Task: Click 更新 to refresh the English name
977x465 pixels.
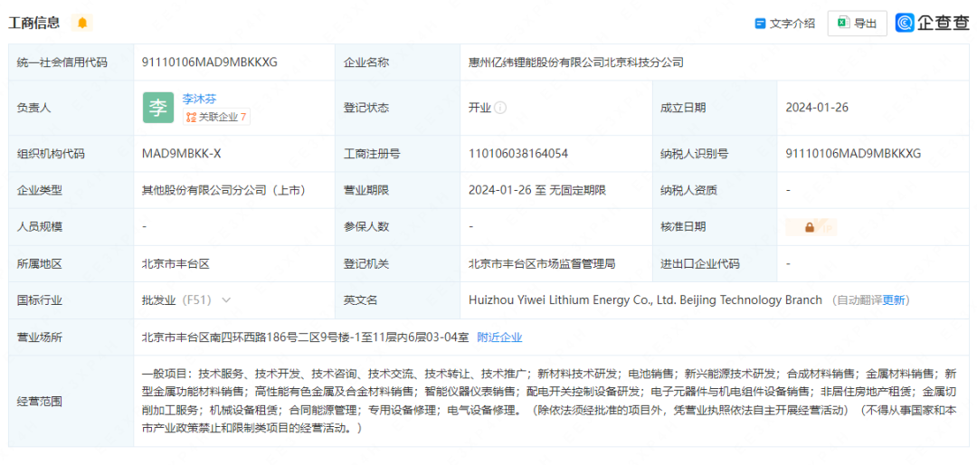Action: point(894,300)
